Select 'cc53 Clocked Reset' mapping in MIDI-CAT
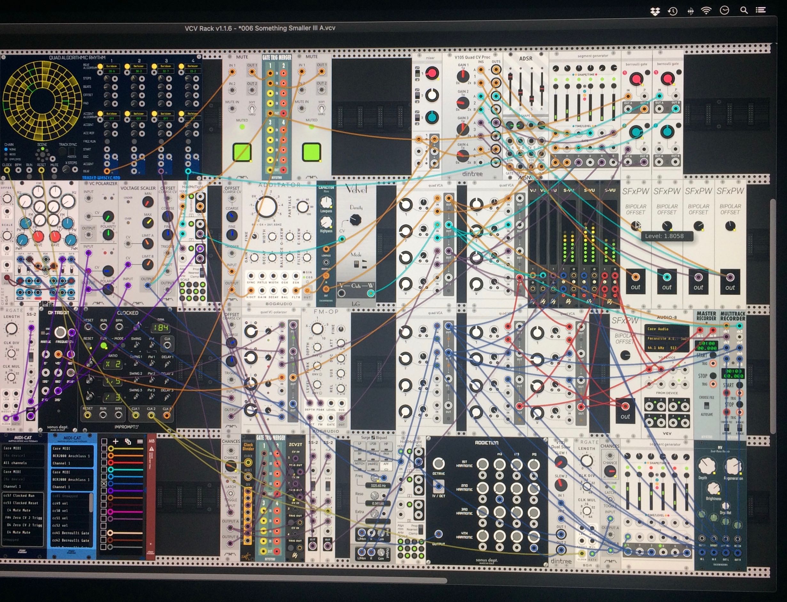 pyautogui.click(x=23, y=503)
